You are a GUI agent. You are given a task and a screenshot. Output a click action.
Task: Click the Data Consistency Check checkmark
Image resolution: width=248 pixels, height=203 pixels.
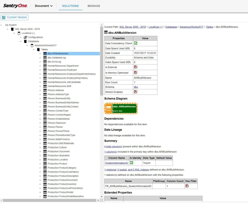pyautogui.click(x=136, y=43)
